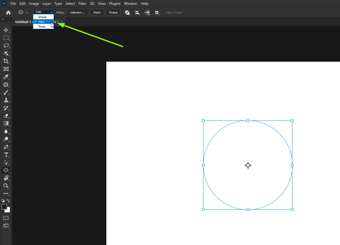Select the Gradient tool
The width and height of the screenshot is (340, 245).
point(6,123)
